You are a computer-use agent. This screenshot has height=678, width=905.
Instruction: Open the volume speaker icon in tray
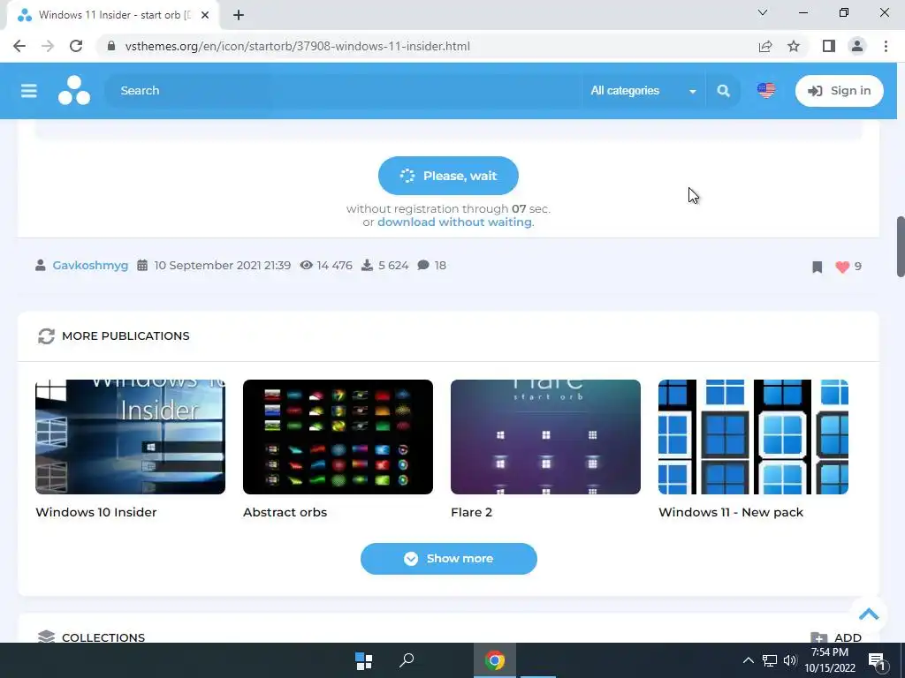[x=790, y=660]
